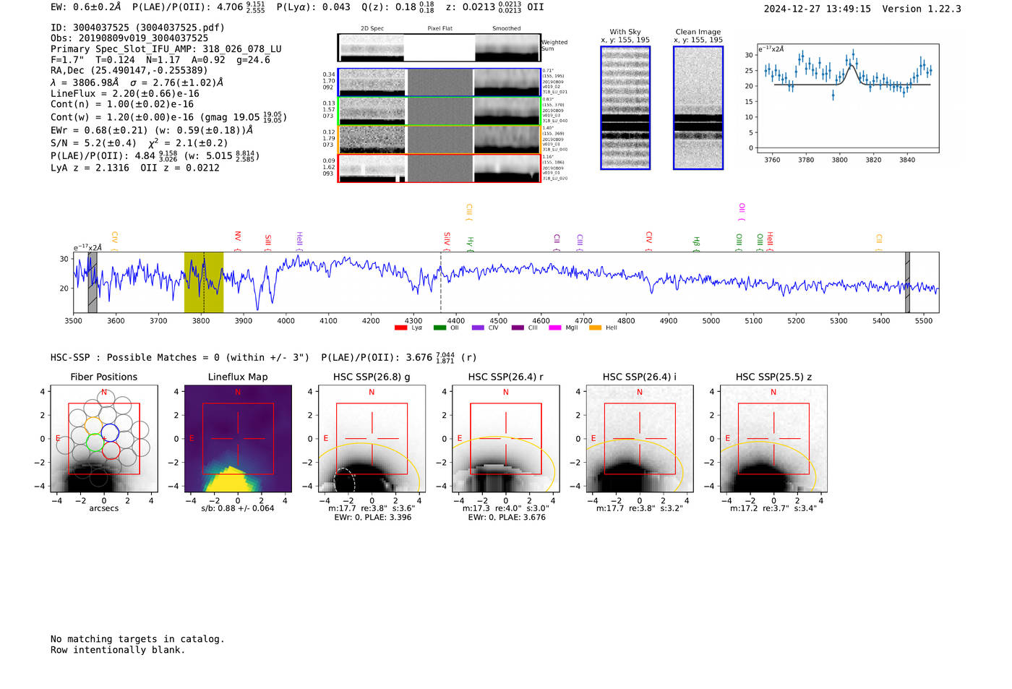Screen dimensions: 1012x689
Task: Select the Clean Image panel
Action: pyautogui.click(x=698, y=108)
